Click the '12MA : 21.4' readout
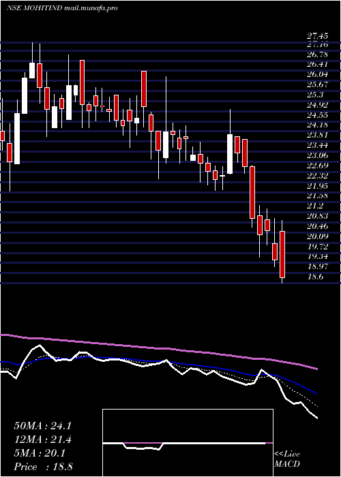Screen dimensions: 341x477 pos(43,440)
